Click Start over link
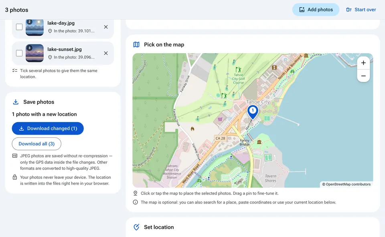This screenshot has width=385, height=237. tap(361, 10)
